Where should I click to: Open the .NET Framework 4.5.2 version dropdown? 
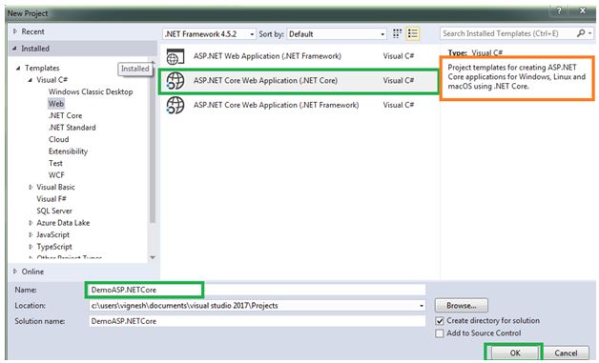252,34
